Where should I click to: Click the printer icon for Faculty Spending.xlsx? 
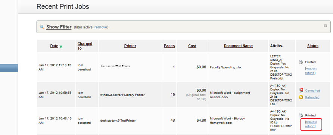301,62
